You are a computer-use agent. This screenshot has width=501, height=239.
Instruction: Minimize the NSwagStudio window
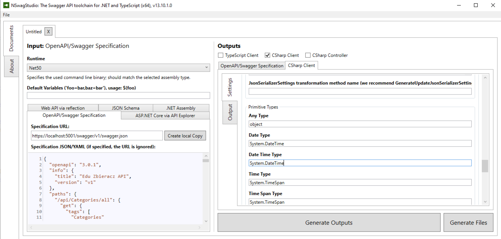(x=459, y=5)
